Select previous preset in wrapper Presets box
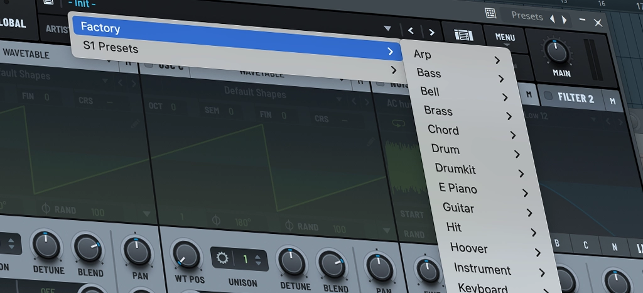The image size is (643, 293). point(553,19)
